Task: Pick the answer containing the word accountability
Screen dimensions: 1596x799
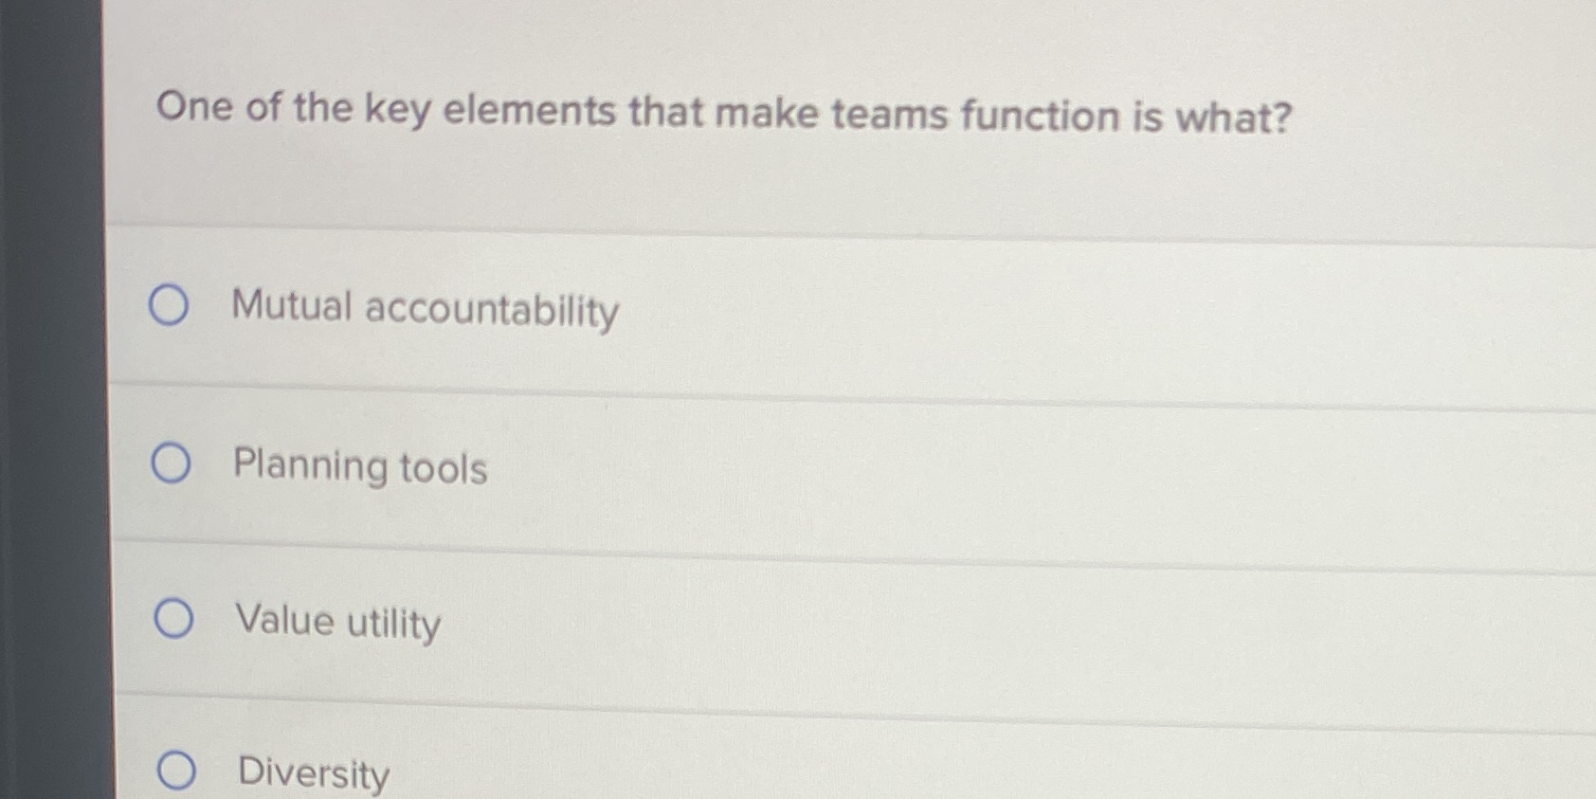Action: pos(425,308)
